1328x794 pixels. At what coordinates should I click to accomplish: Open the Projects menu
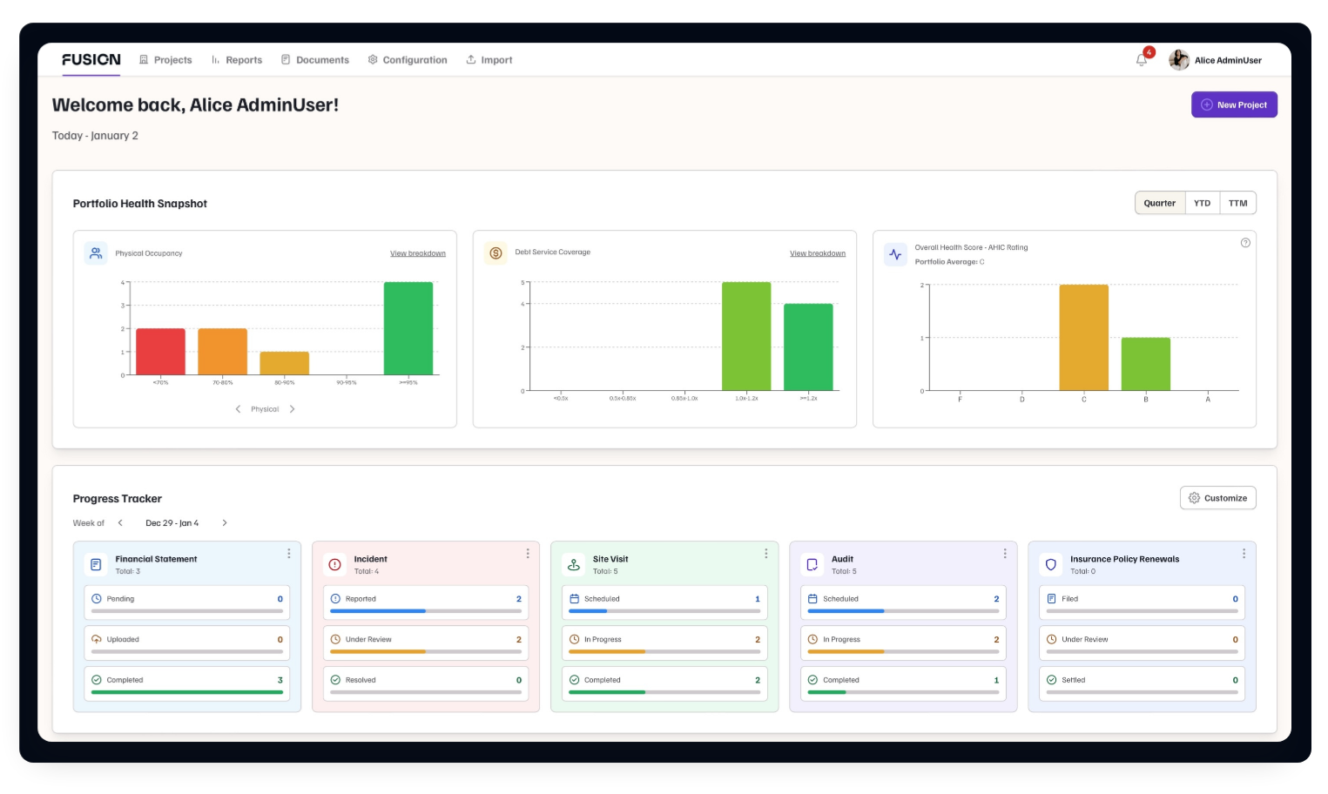165,60
